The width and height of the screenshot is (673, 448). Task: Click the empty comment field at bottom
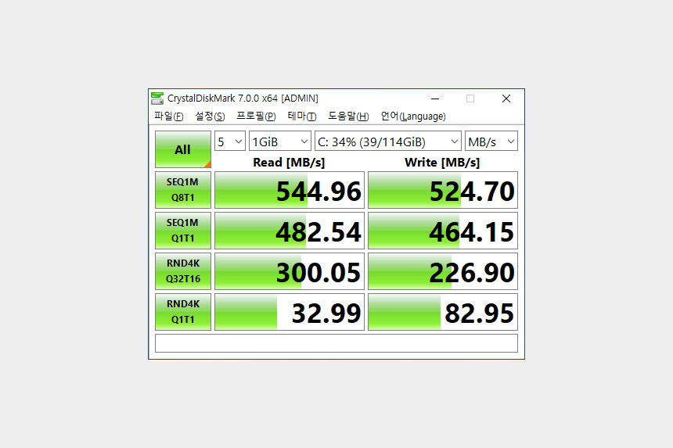[336, 343]
